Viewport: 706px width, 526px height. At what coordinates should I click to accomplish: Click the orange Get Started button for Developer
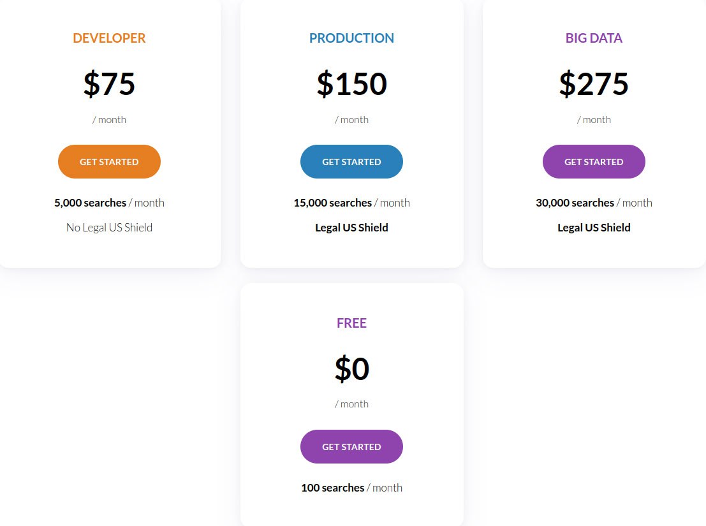(109, 162)
